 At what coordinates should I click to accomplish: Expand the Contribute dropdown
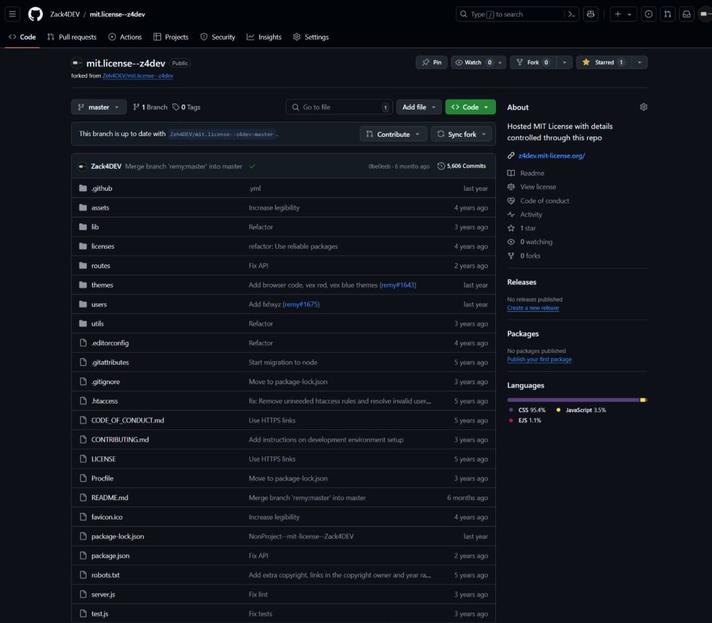pyautogui.click(x=393, y=134)
